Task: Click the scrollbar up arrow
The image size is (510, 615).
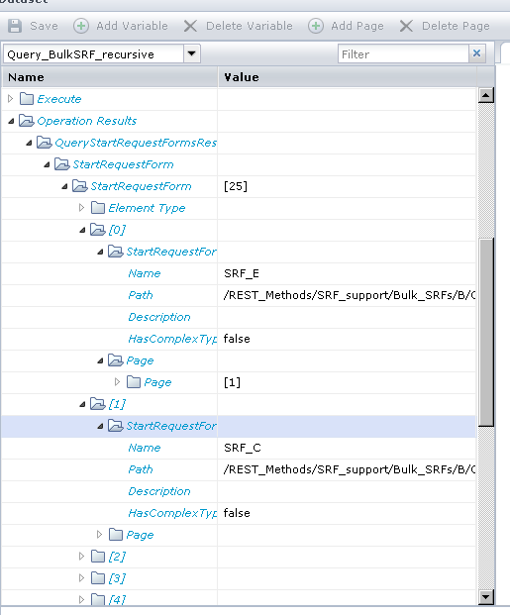Action: click(x=486, y=95)
